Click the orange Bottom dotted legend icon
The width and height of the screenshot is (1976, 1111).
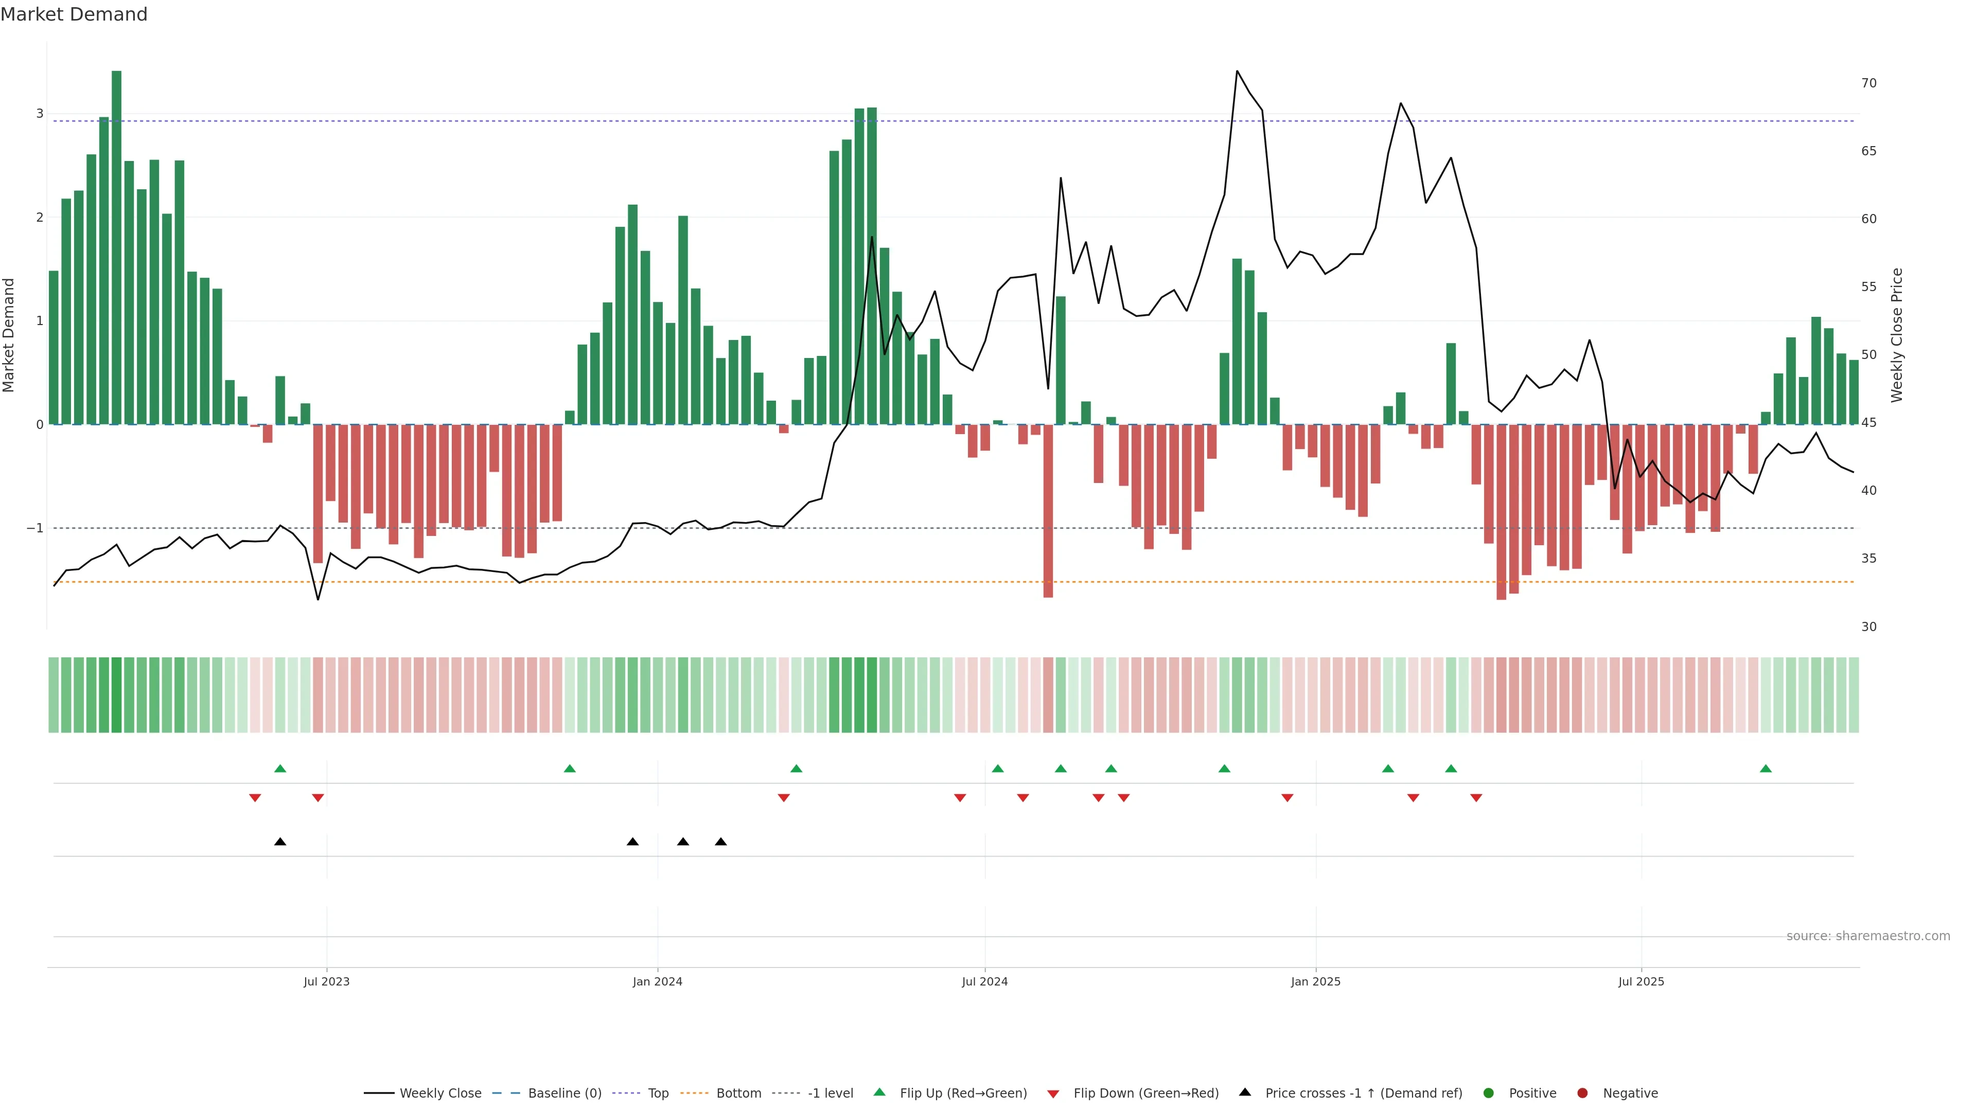pos(695,1094)
